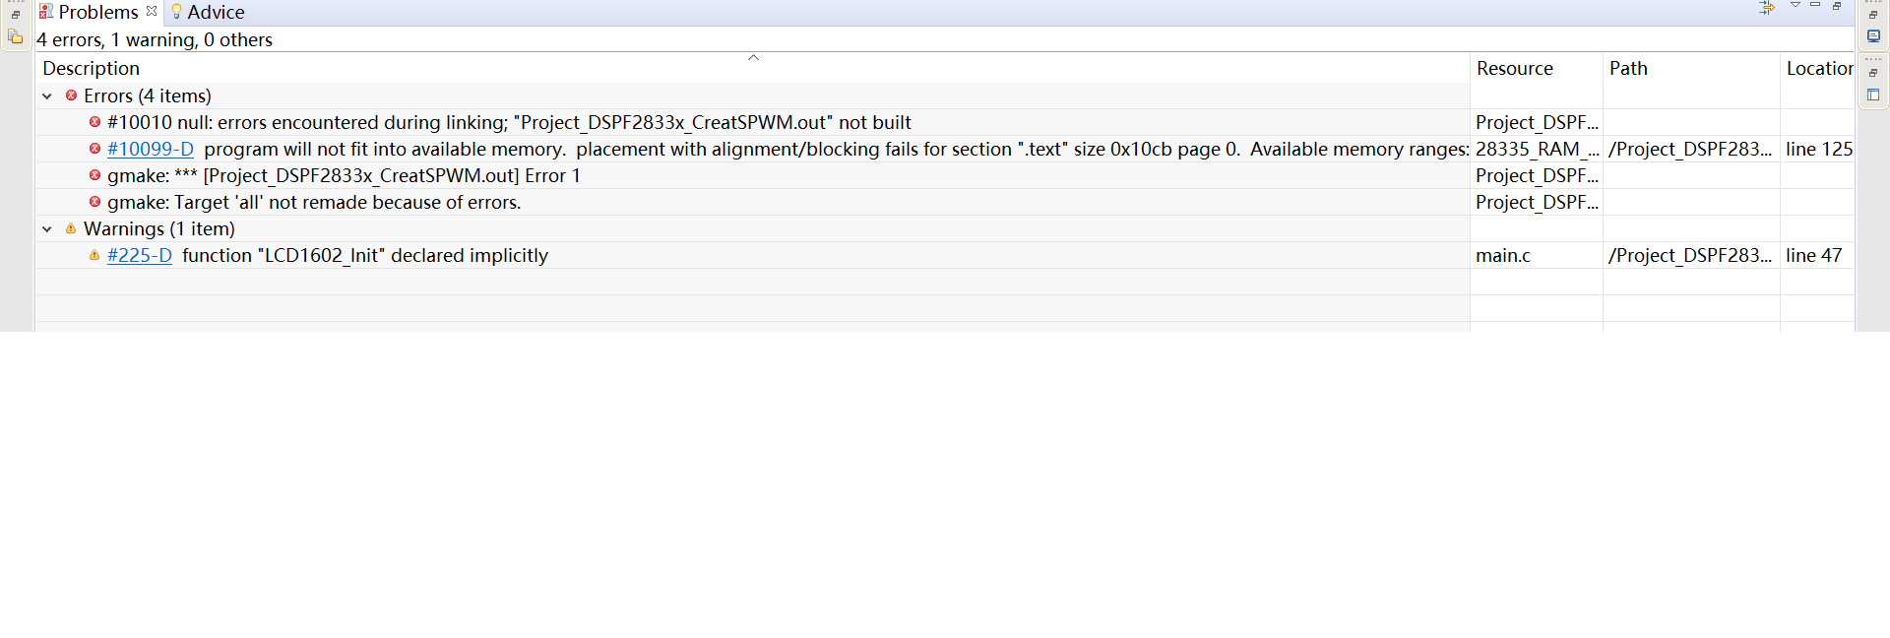Screen dimensions: 1890x638
Task: Click the Project Explorer folder icon in left trim
Action: coord(16,37)
